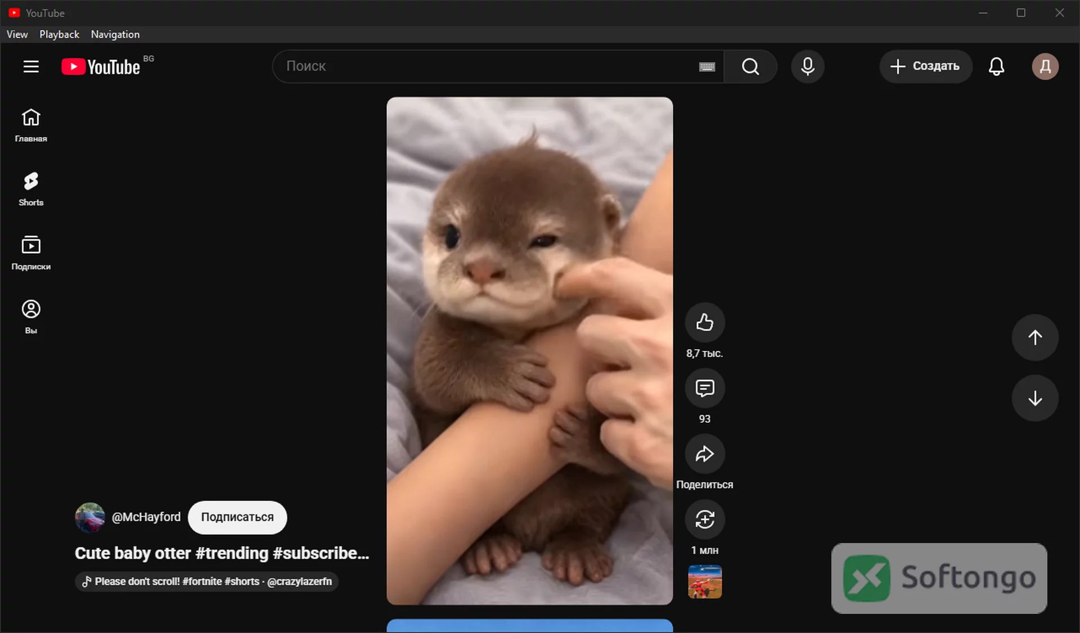This screenshot has width=1080, height=633.
Task: Open Подписки subscriptions in sidebar
Action: coord(31,254)
